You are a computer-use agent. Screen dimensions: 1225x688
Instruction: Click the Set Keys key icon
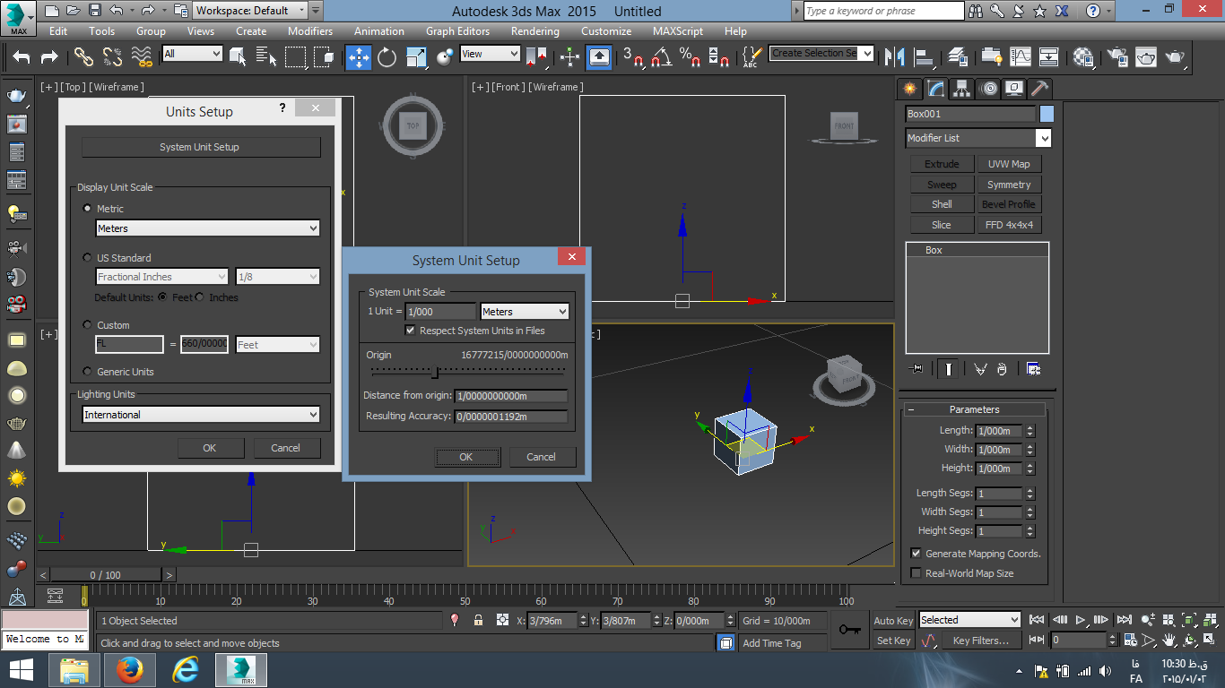(x=849, y=630)
